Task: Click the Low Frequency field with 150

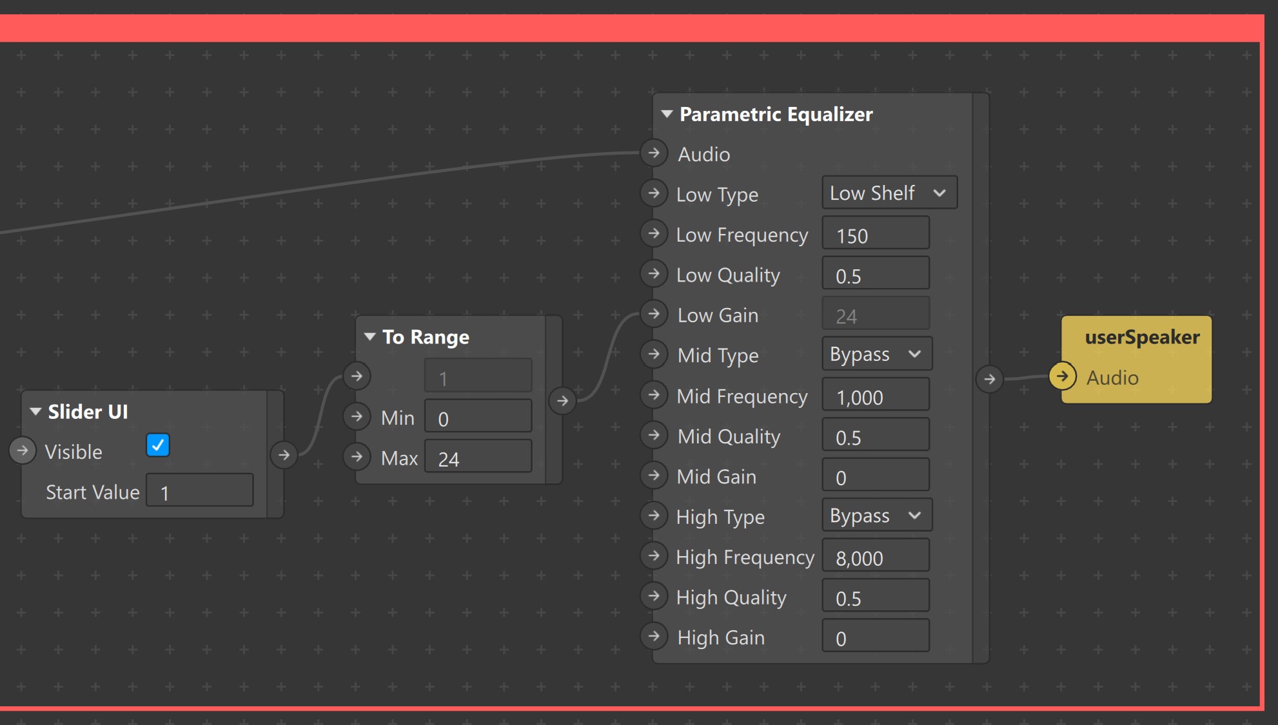Action: (876, 233)
